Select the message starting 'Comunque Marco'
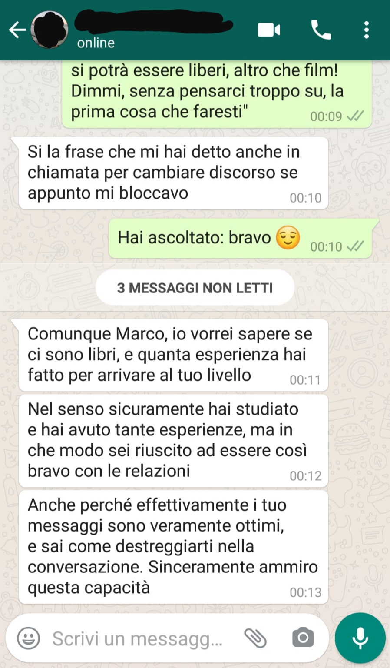 point(173,355)
